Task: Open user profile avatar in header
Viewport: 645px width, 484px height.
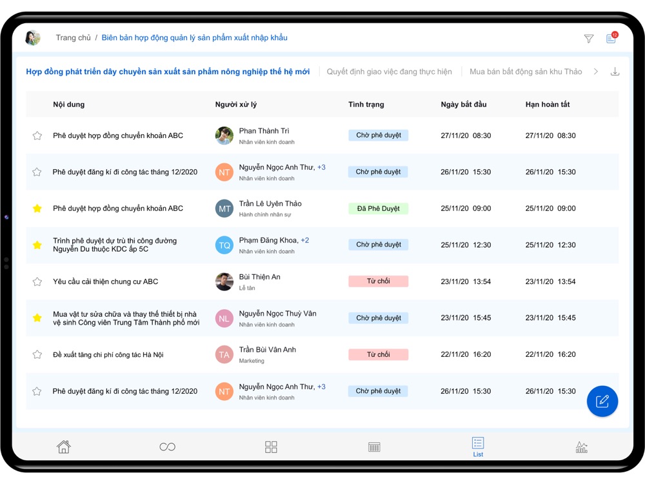Action: pyautogui.click(x=33, y=38)
